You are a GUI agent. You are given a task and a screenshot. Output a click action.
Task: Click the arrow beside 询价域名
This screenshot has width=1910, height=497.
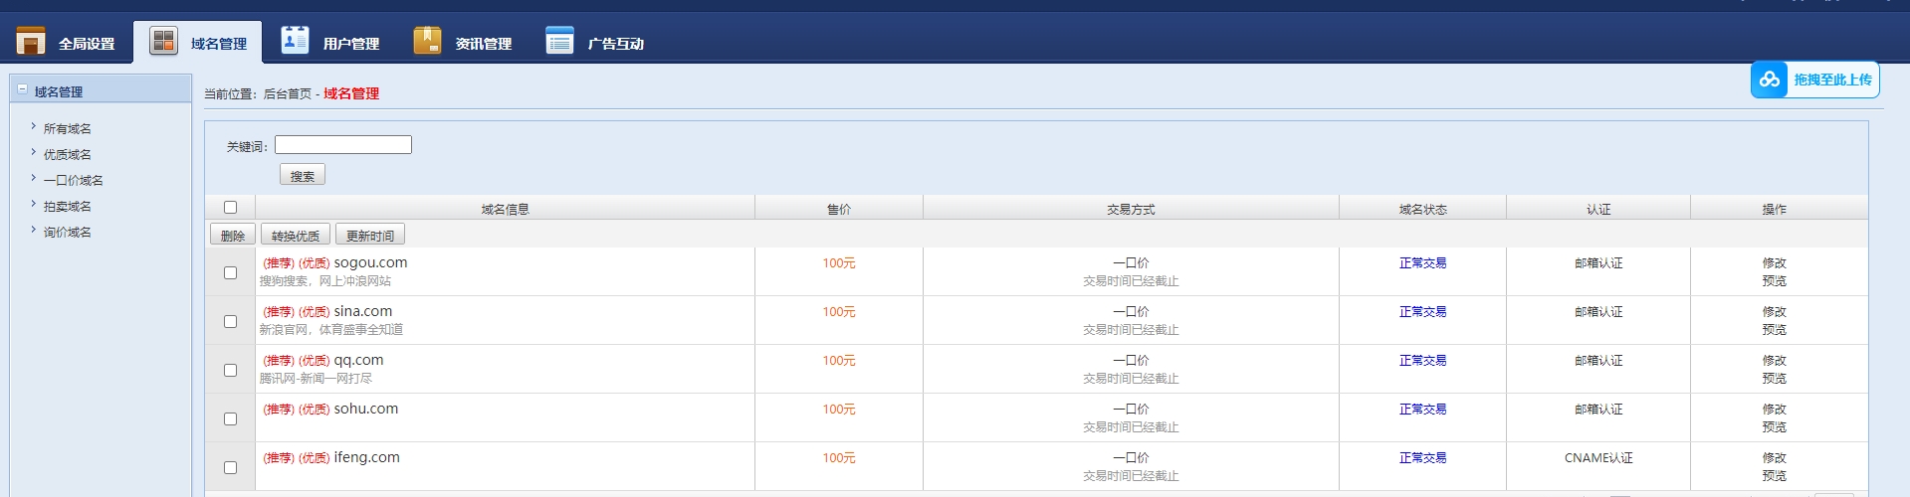pos(33,230)
